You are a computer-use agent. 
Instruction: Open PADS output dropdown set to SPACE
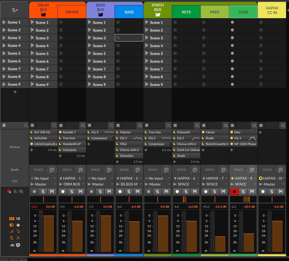[215, 184]
